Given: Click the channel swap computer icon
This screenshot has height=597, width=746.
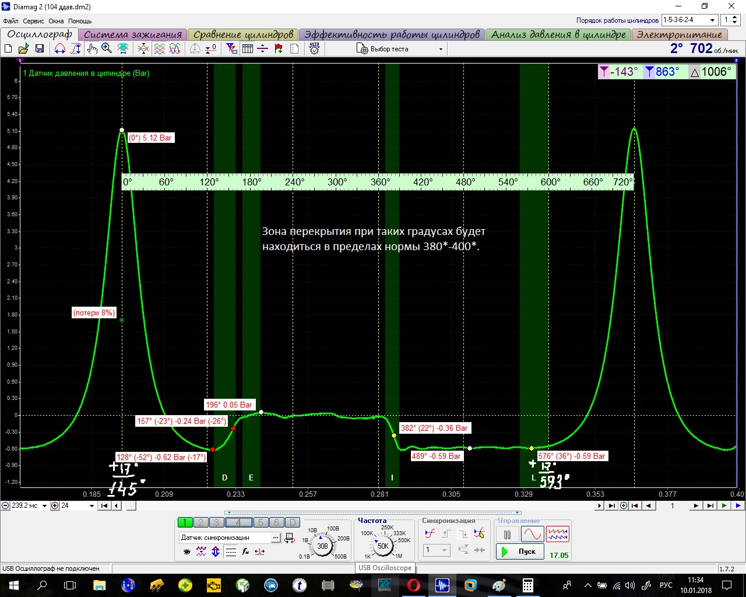Looking at the screenshot, I should point(290,538).
